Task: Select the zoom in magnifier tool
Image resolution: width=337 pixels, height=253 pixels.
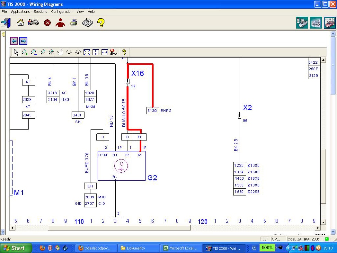Action: (25, 52)
